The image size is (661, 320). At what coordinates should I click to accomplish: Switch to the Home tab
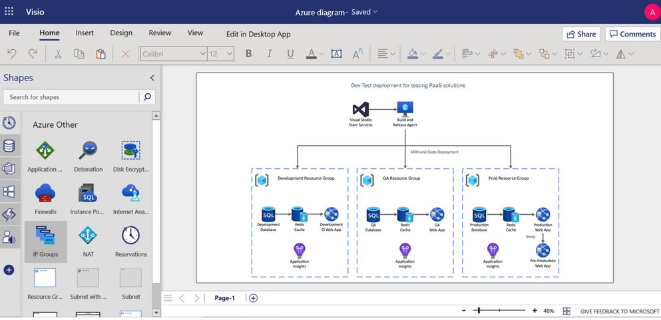point(49,33)
